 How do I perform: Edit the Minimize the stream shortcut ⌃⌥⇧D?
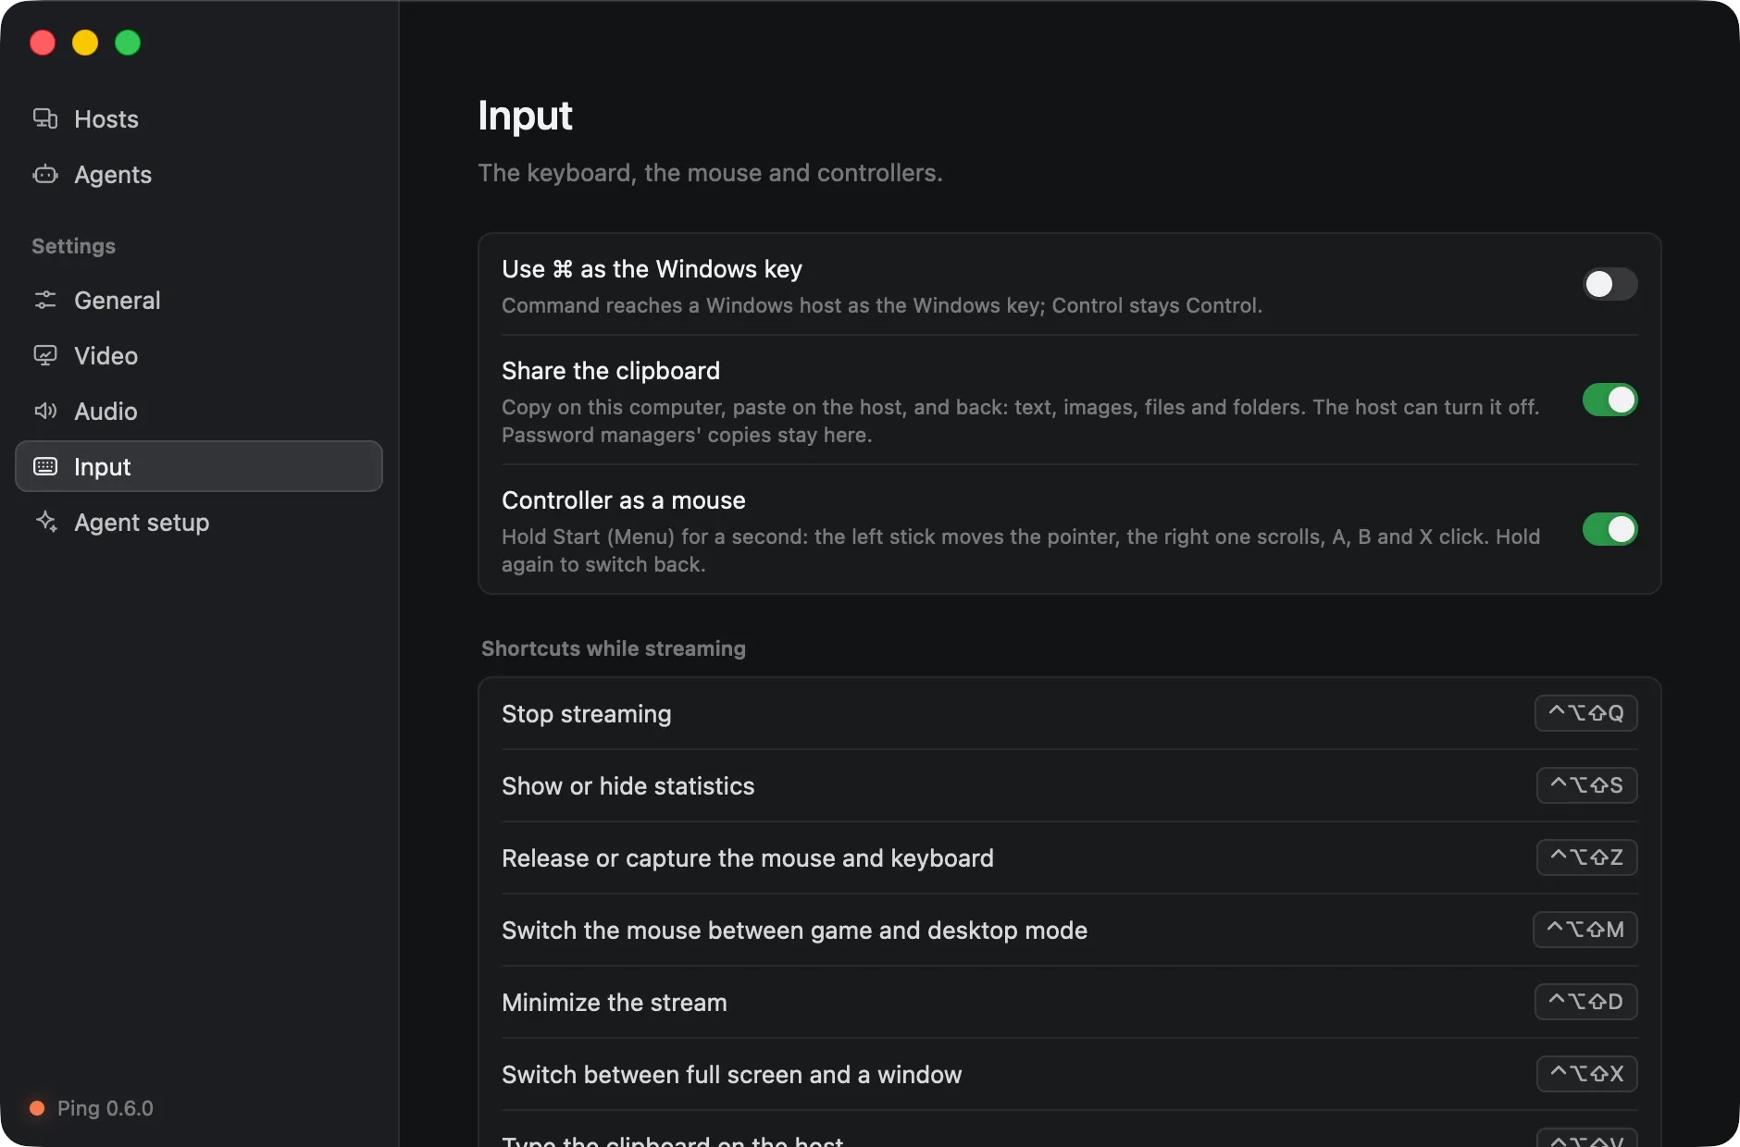click(x=1585, y=1002)
